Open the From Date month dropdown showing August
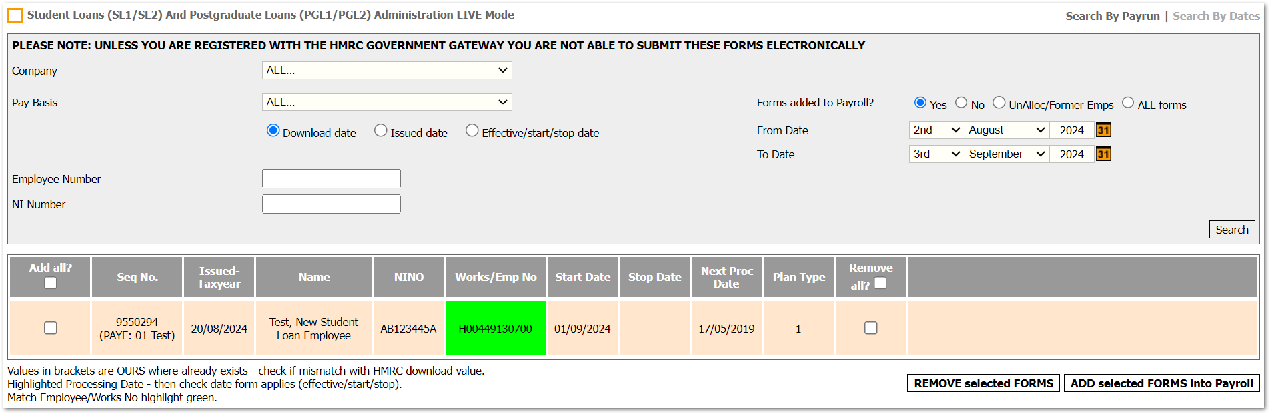1270x414 pixels. click(x=1007, y=130)
